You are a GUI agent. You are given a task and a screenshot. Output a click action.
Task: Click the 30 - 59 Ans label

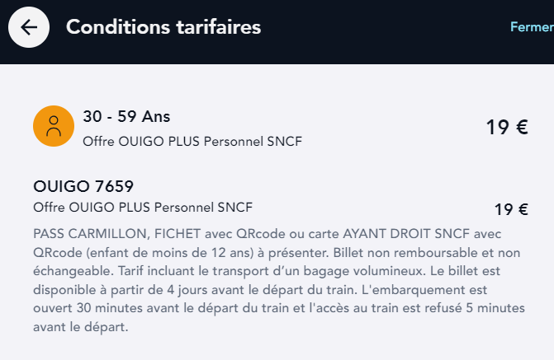click(x=126, y=116)
